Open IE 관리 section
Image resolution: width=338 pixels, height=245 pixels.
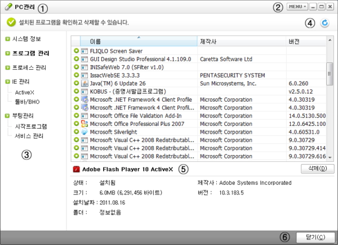[x=21, y=81]
